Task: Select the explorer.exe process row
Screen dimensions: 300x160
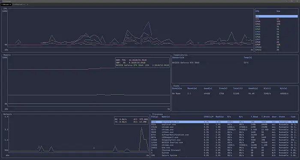Action: coord(224,124)
